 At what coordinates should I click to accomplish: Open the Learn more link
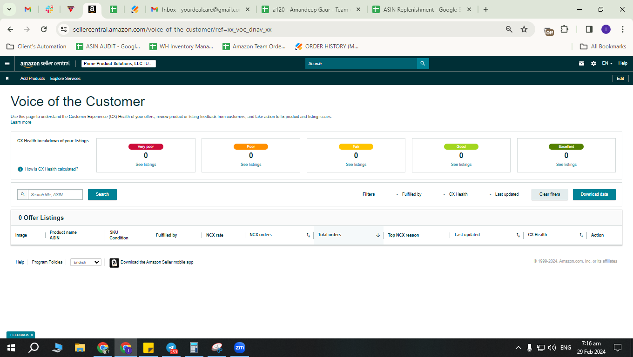tap(21, 122)
